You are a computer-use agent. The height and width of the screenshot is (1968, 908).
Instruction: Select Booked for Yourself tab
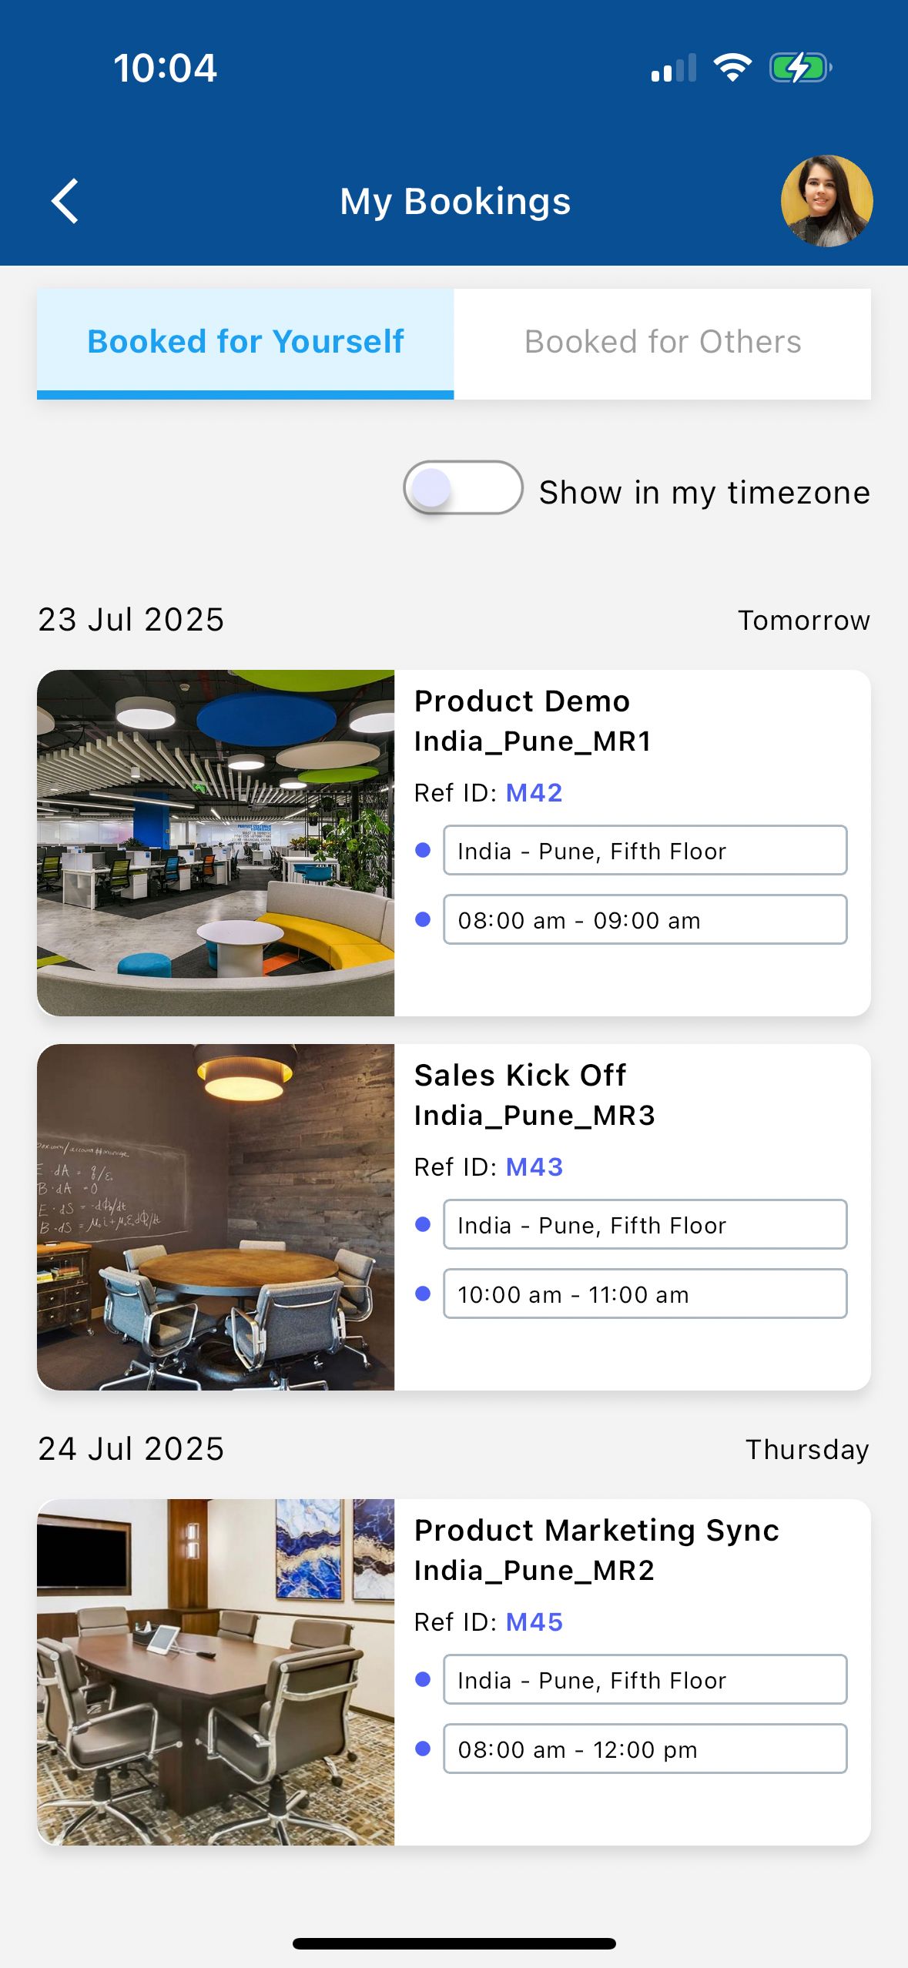[246, 342]
